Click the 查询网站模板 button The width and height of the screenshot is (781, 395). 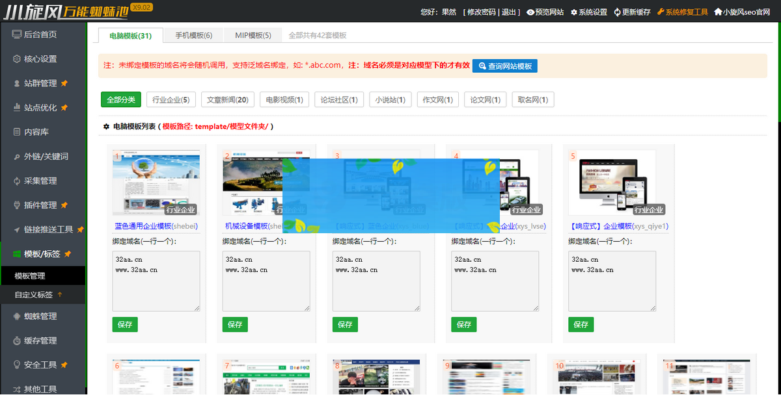(504, 66)
